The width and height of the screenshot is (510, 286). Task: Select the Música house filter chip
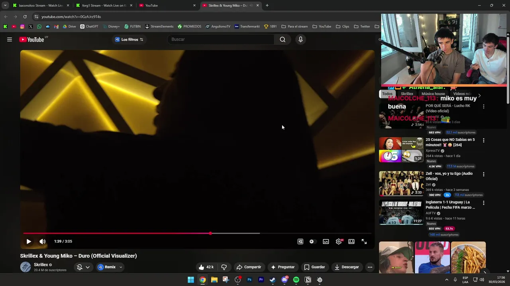pos(433,94)
